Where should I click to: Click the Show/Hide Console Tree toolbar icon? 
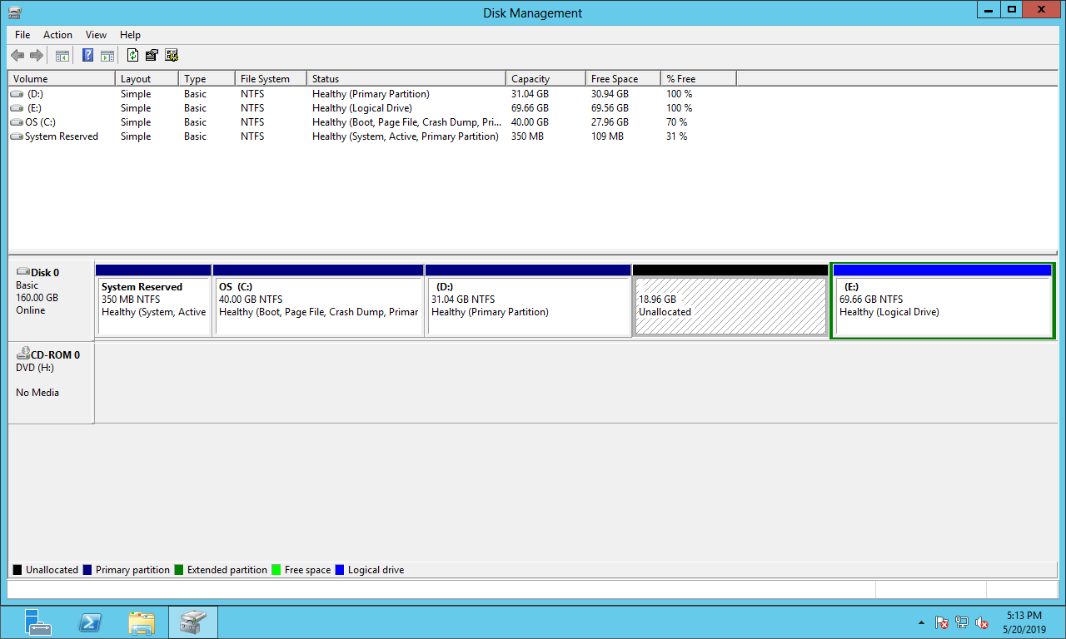(x=62, y=56)
